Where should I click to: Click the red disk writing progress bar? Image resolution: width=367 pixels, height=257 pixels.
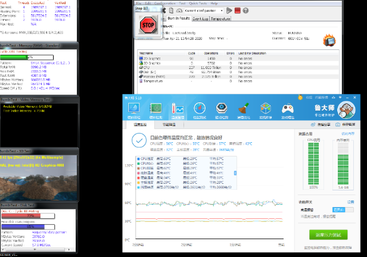(x=28, y=216)
